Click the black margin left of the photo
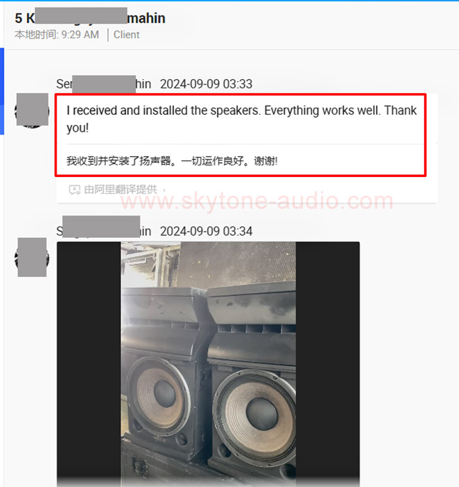459x487 pixels. pyautogui.click(x=88, y=364)
